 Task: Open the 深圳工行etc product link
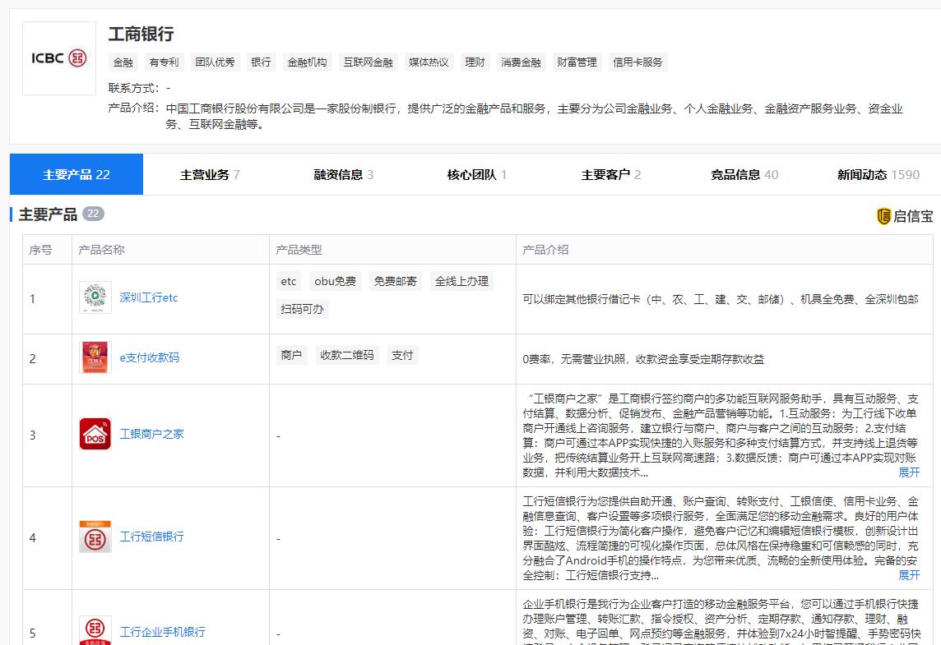[149, 298]
